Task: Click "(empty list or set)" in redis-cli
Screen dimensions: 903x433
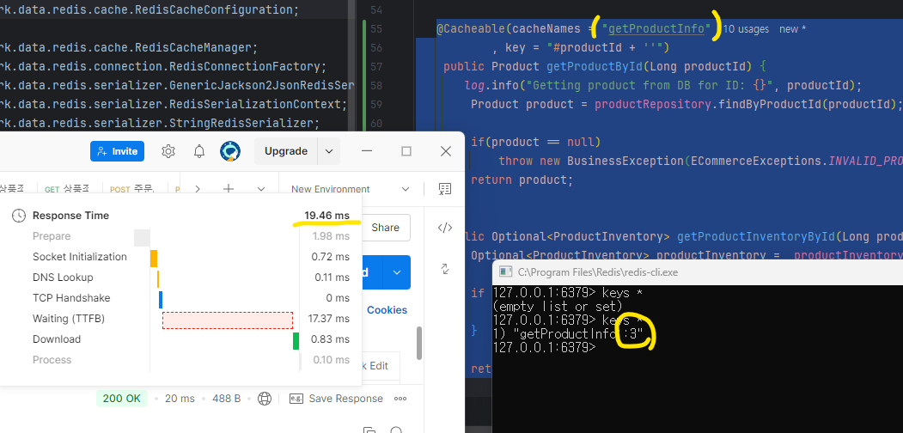Action: 558,307
